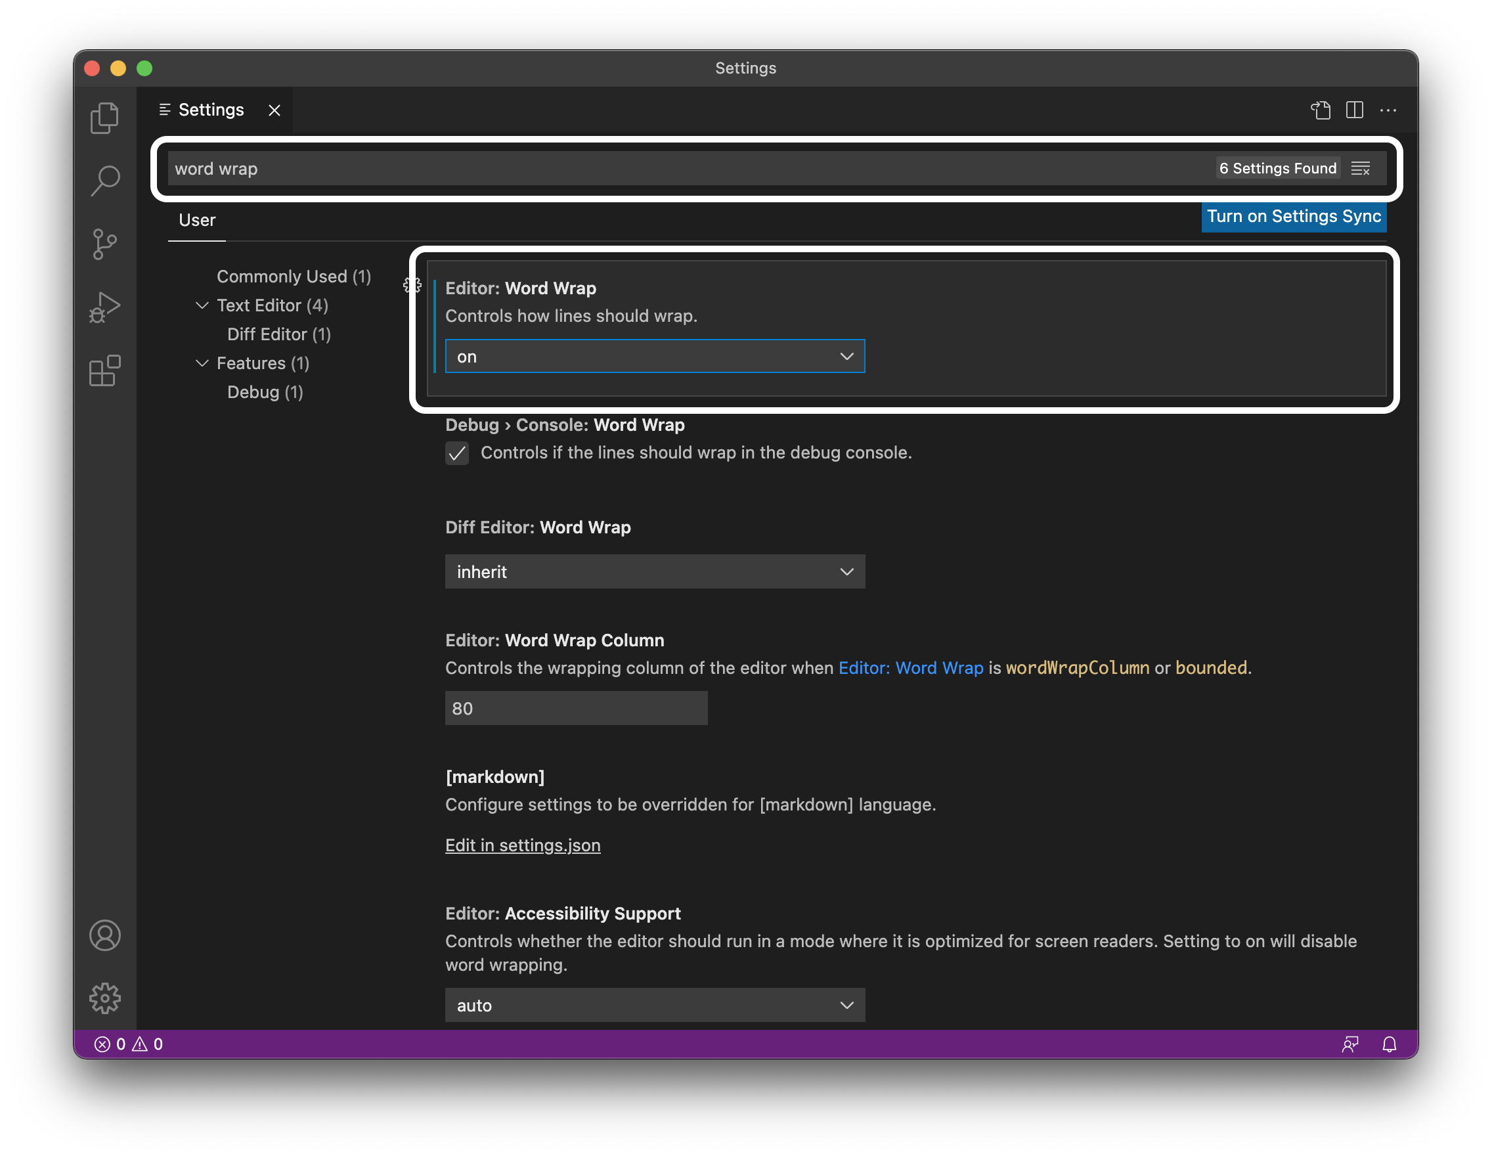Click the Word Wrap Column input field

(576, 708)
